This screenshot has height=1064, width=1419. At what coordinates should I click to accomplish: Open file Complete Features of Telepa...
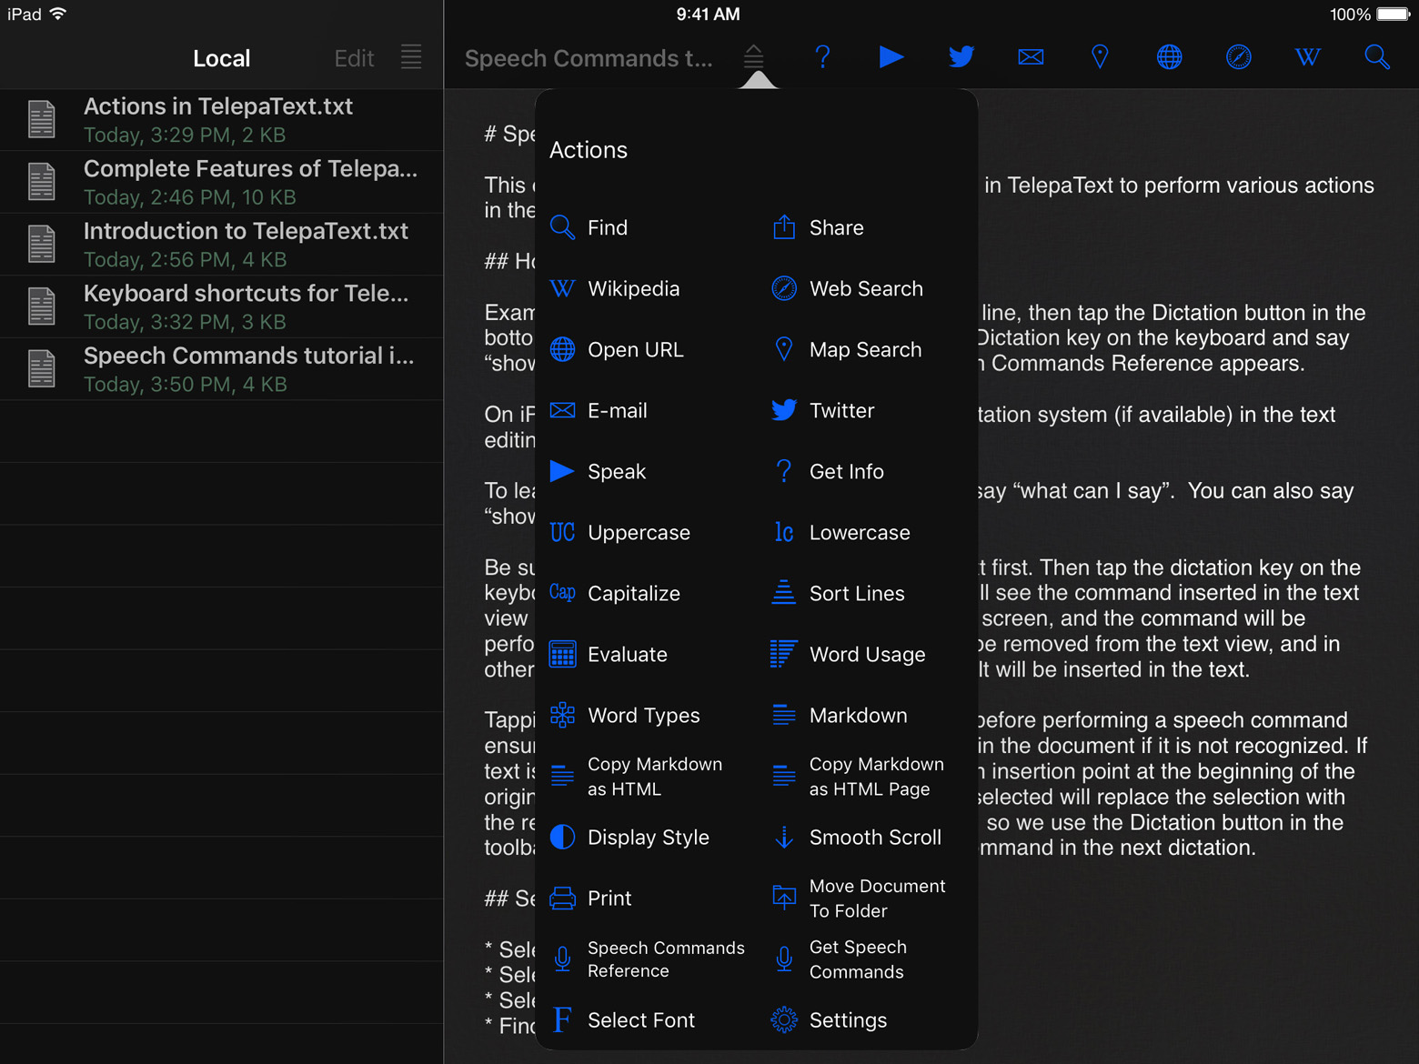point(222,182)
